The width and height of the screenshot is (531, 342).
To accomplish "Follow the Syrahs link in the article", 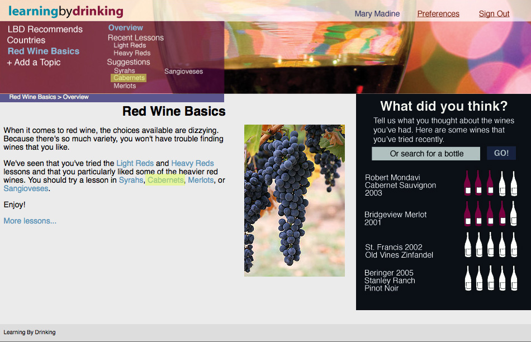I will [131, 180].
